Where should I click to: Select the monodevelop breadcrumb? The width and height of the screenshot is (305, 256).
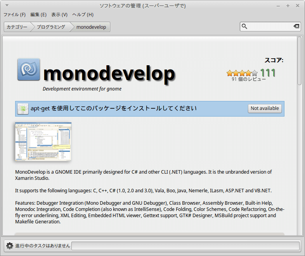(x=91, y=27)
